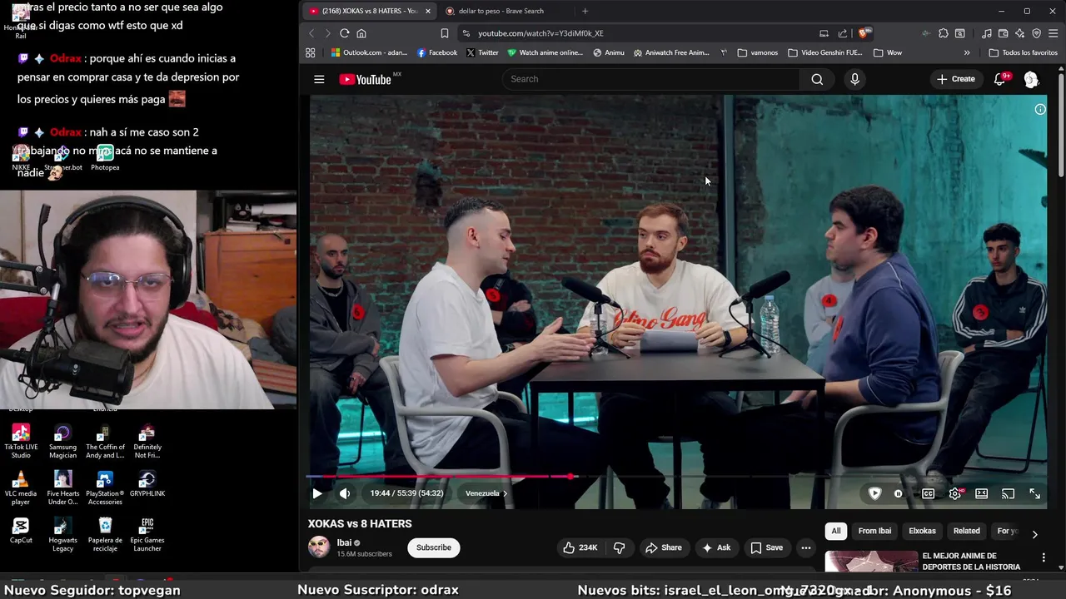The height and width of the screenshot is (599, 1066).
Task: Click the Ask button below the video
Action: pyautogui.click(x=716, y=547)
